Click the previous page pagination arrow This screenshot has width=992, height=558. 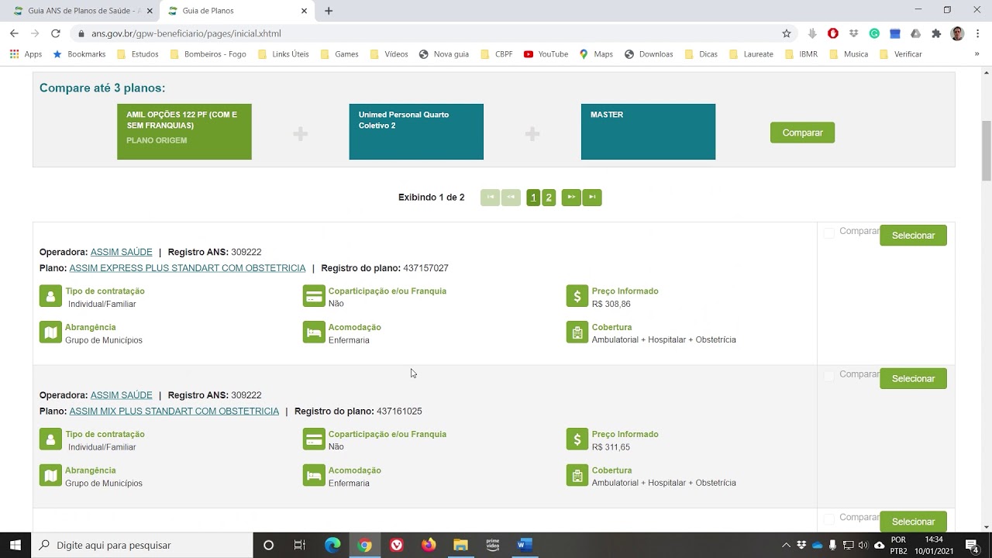point(511,198)
